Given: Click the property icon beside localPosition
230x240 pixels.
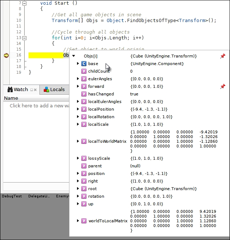Looking at the screenshot, I should (x=84, y=109).
